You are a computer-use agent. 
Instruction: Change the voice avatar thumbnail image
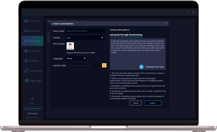click(70, 46)
